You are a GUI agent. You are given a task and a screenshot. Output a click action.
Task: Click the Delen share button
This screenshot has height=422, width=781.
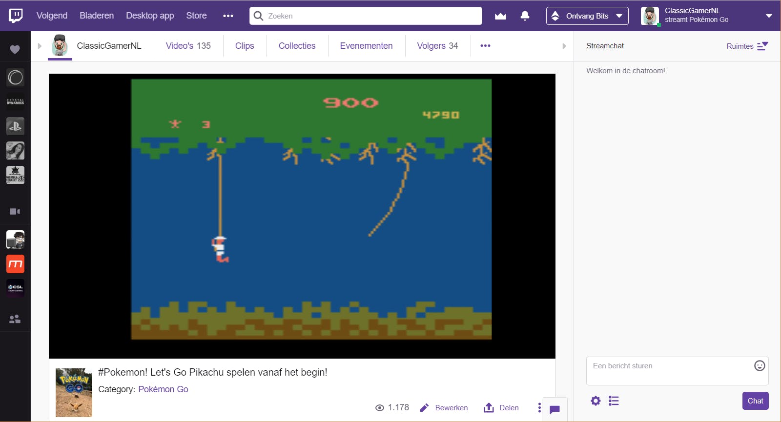pos(501,408)
